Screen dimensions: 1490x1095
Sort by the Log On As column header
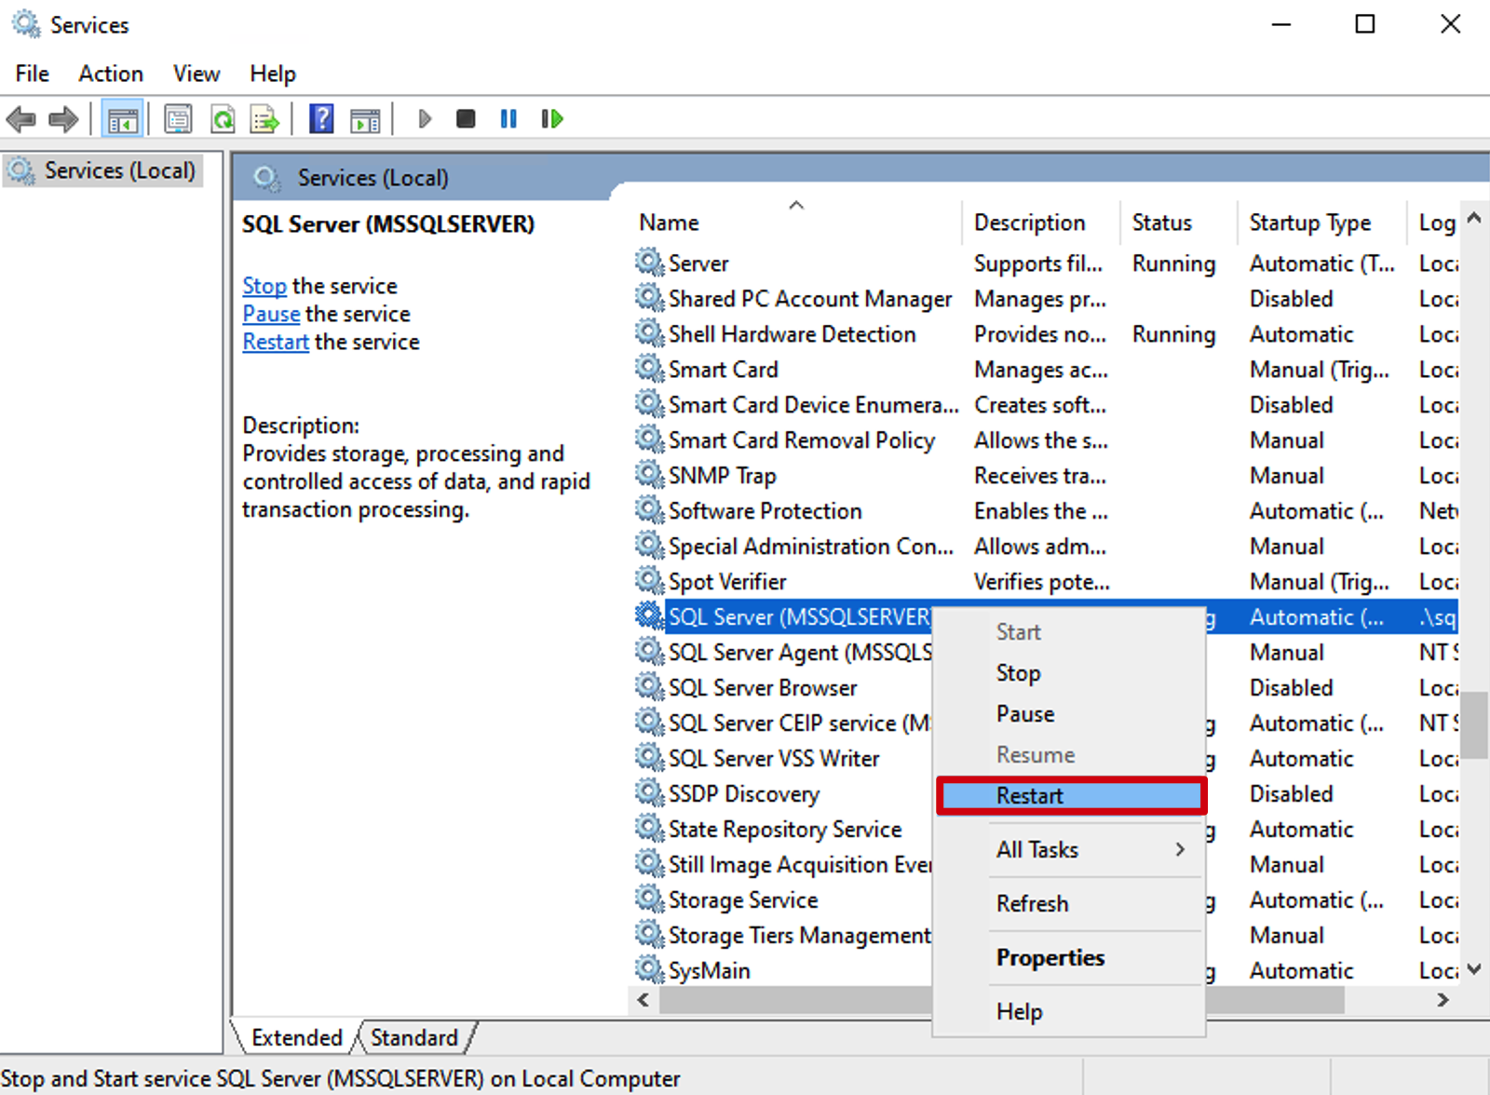(x=1433, y=223)
